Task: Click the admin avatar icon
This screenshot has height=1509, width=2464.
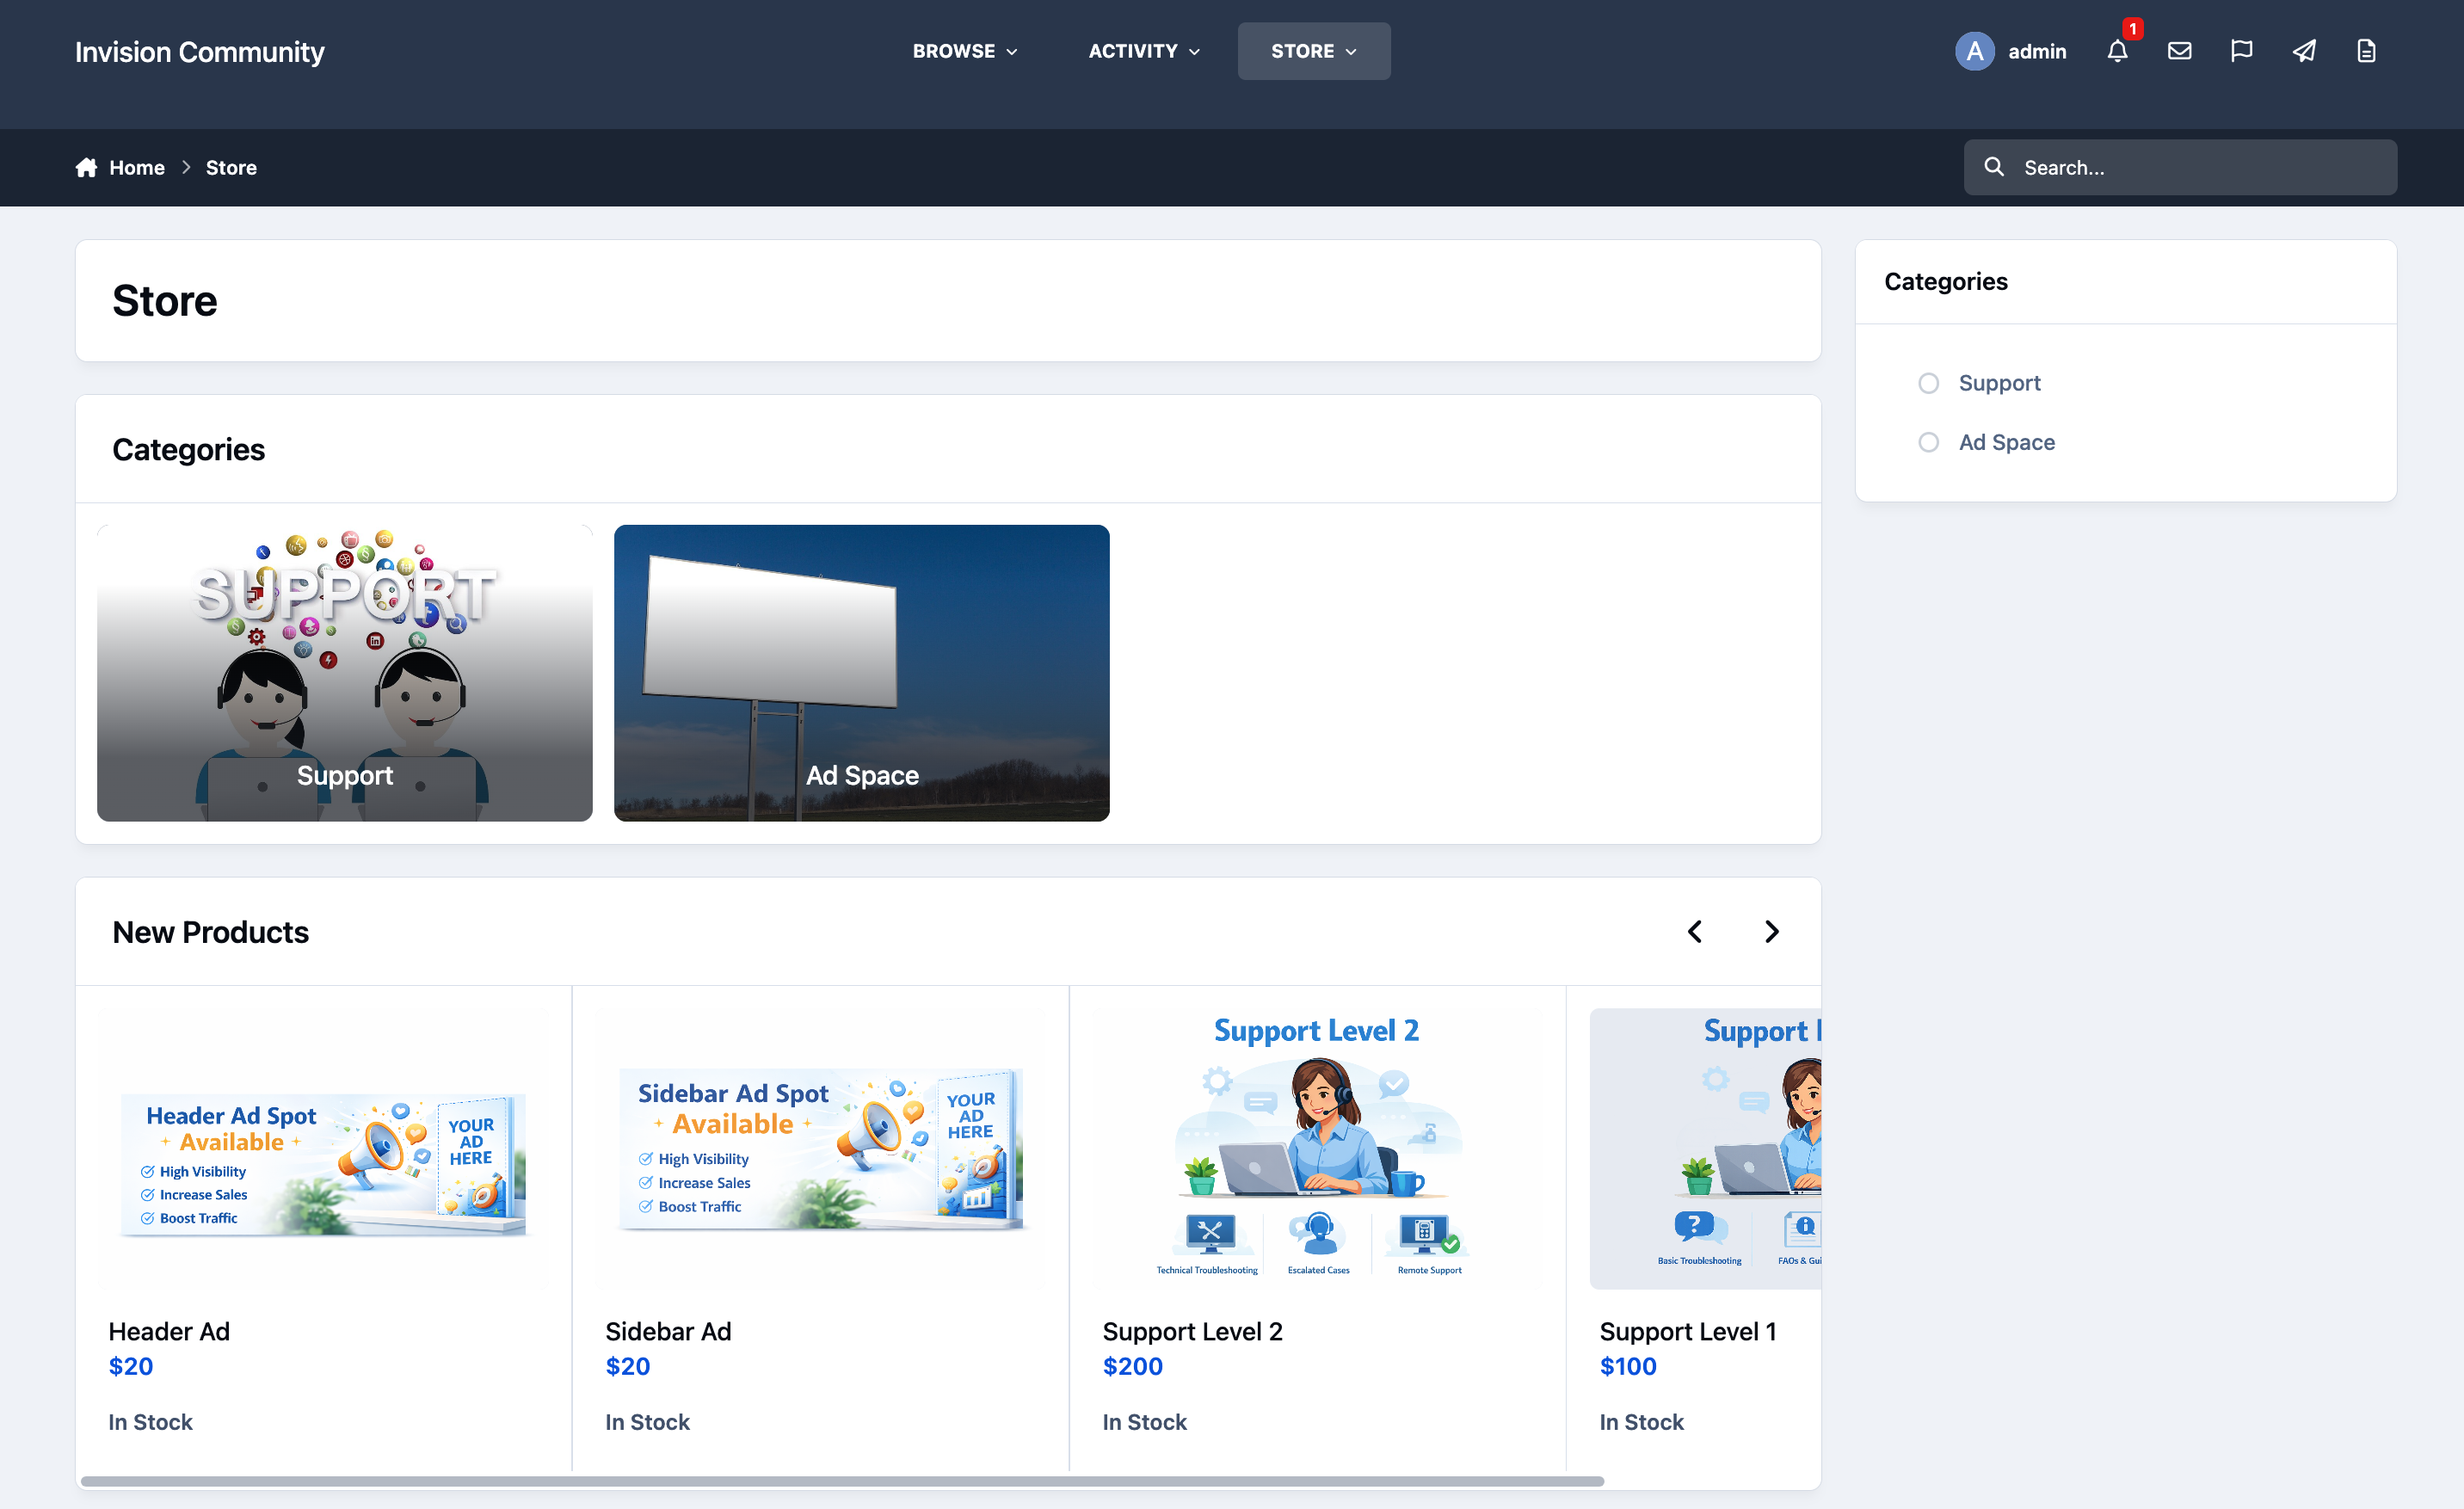Action: coord(1974,51)
